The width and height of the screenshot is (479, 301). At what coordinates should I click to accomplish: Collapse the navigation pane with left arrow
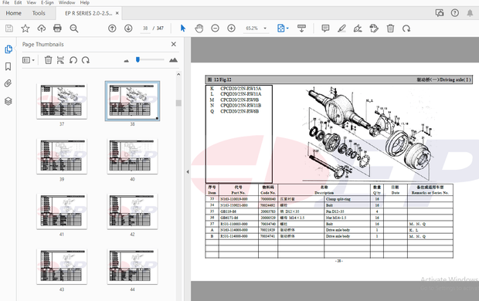click(x=188, y=172)
